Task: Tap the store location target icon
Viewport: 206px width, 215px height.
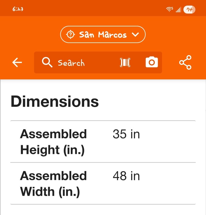Action: pyautogui.click(x=70, y=34)
